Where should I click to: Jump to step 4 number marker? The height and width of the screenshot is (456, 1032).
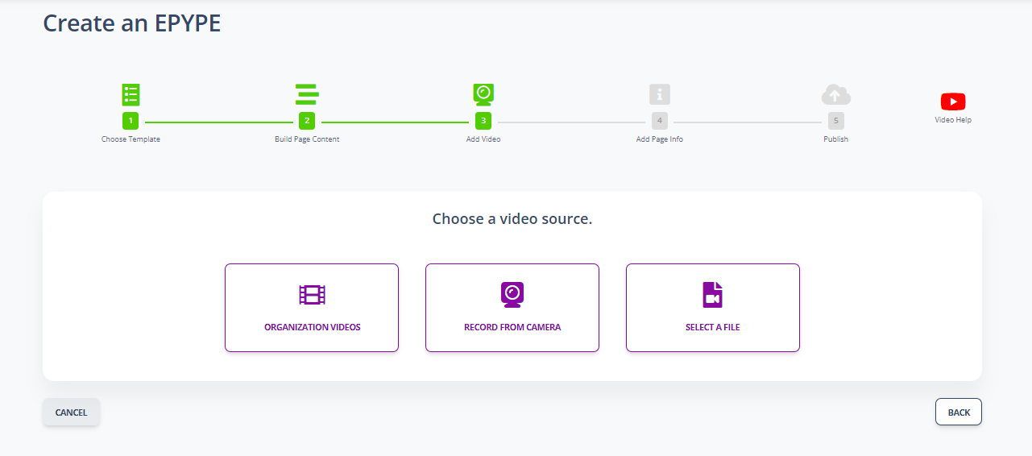click(x=660, y=121)
